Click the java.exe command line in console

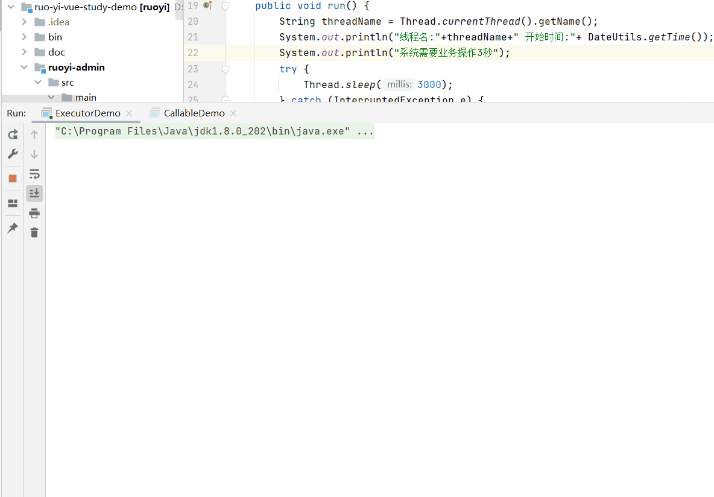[214, 131]
